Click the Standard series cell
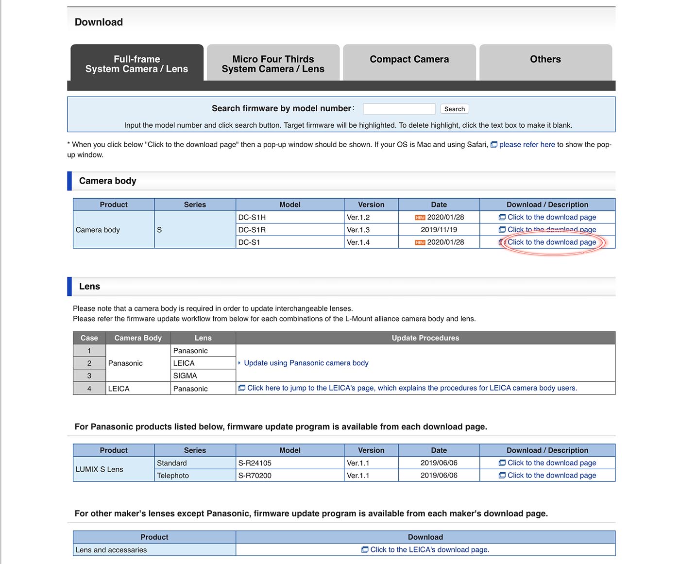The image size is (680, 564). click(195, 463)
